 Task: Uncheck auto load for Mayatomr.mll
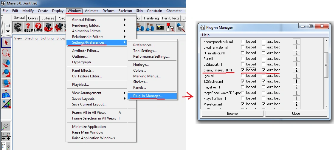coord(264,104)
